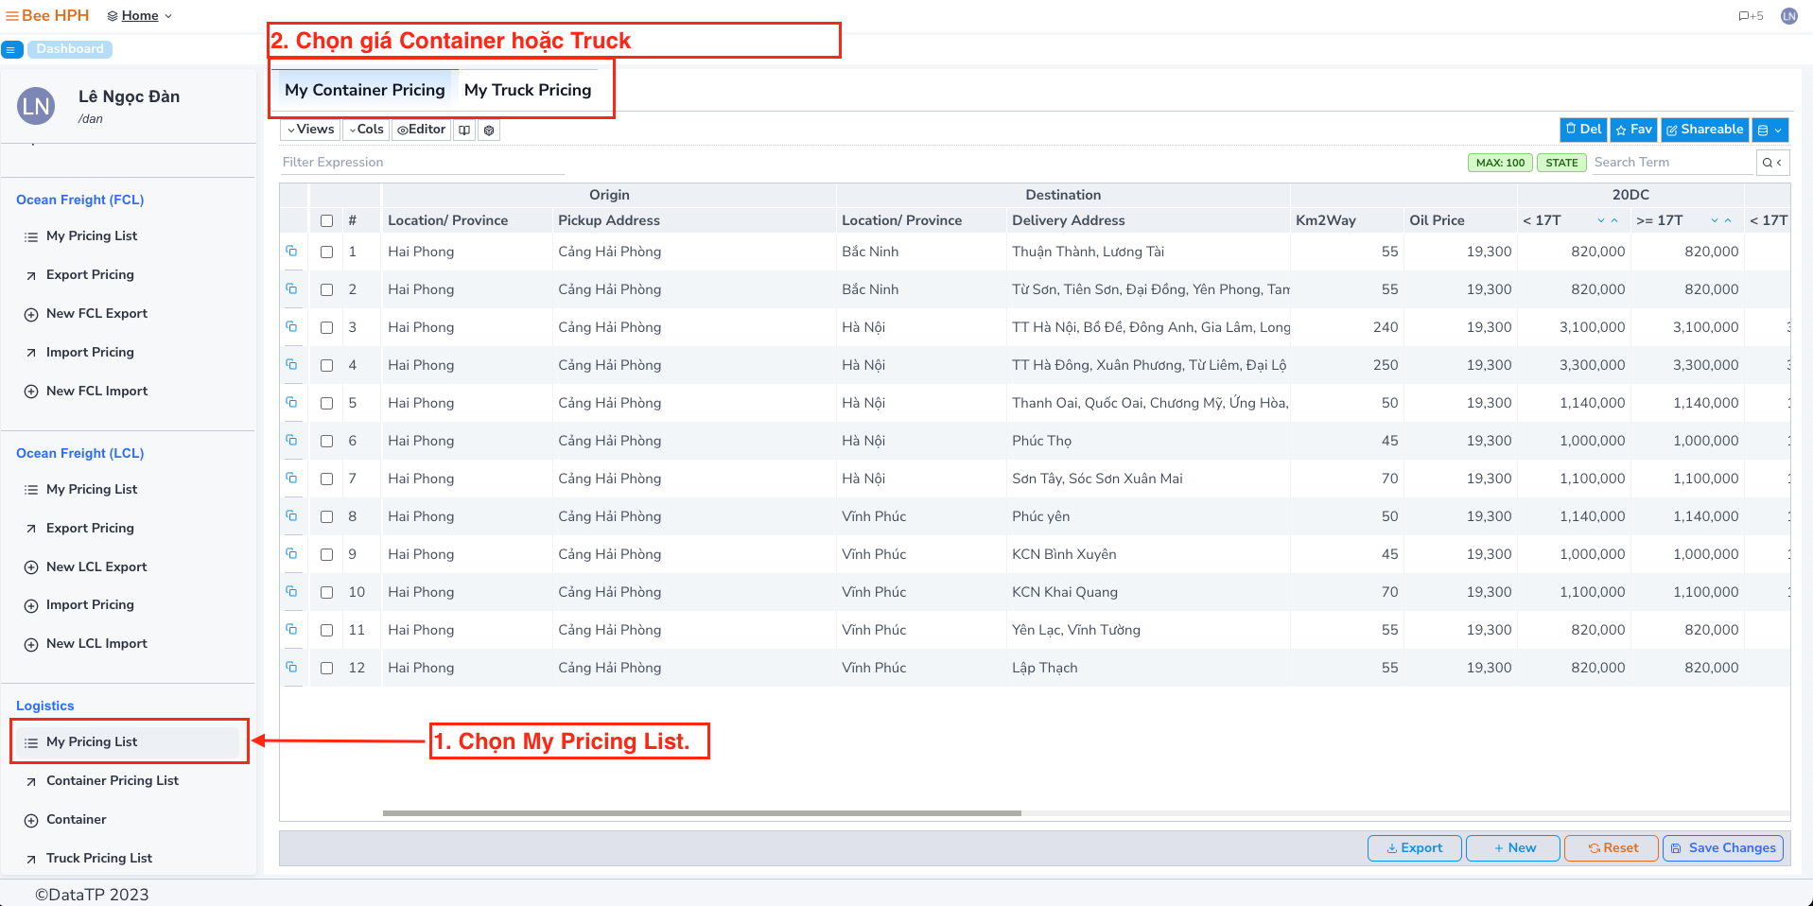Image resolution: width=1813 pixels, height=906 pixels.
Task: Open the notifications flag icon
Action: 1750,16
